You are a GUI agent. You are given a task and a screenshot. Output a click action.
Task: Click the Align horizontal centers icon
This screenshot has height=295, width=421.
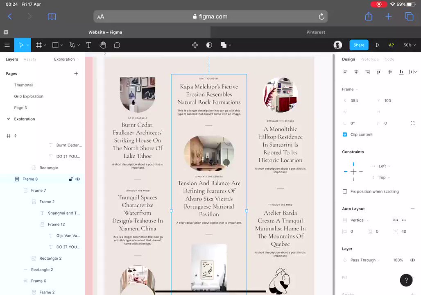(356, 72)
